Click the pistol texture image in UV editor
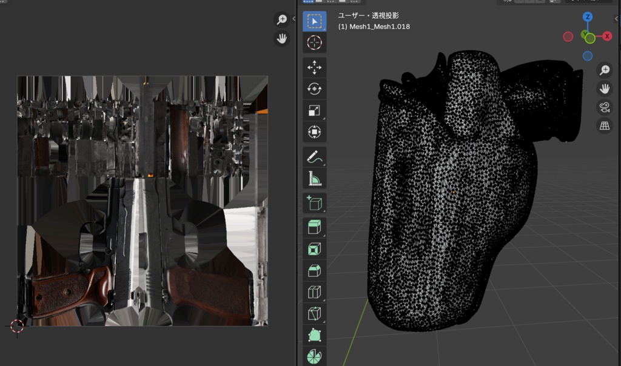The width and height of the screenshot is (621, 366). click(x=143, y=201)
